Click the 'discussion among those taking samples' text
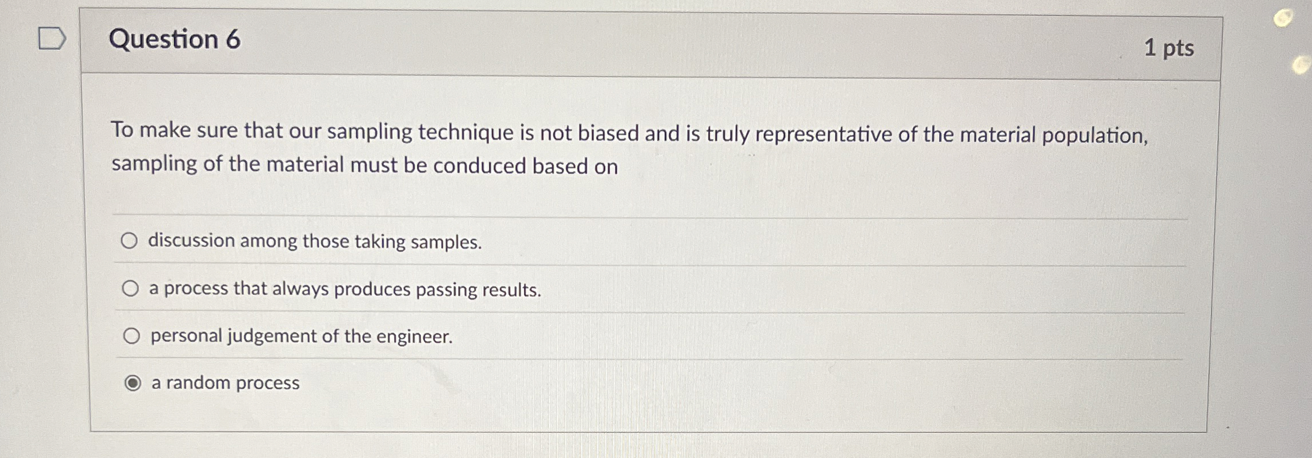Screen dimensions: 1312x458 (315, 242)
